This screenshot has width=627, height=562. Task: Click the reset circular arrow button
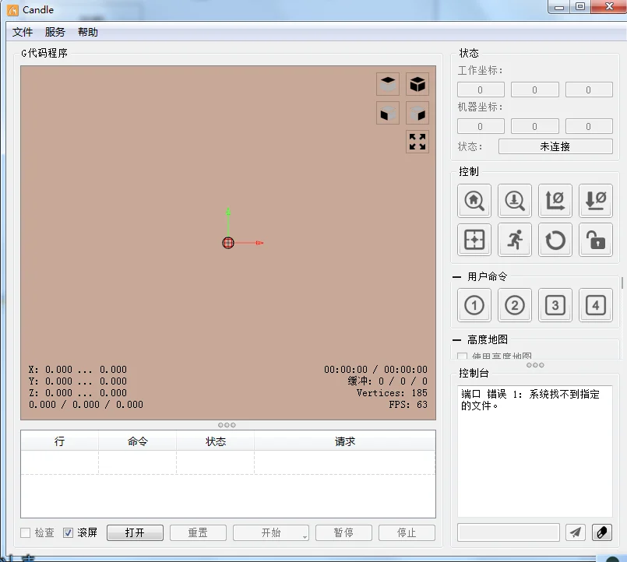(555, 240)
